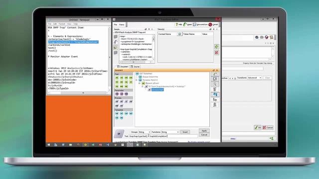Click the green network icon in the back window status bar
The height and width of the screenshot is (179, 319).
(x=271, y=139)
